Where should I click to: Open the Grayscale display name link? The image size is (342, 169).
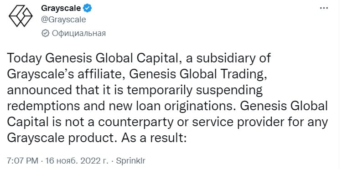(x=61, y=8)
